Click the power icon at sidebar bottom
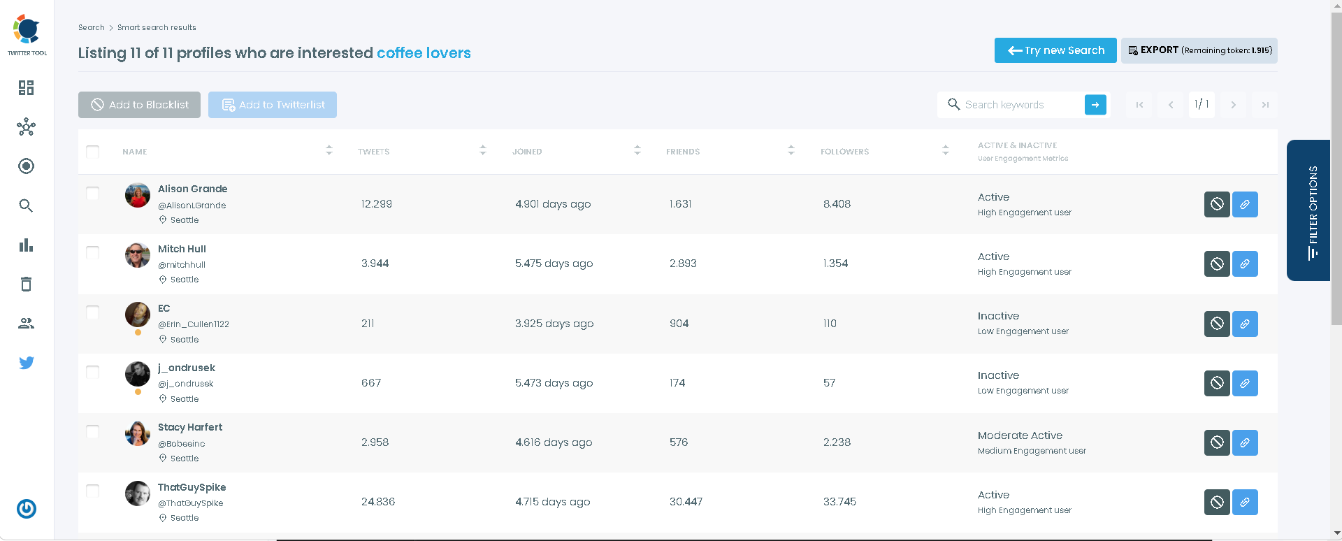 tap(26, 509)
